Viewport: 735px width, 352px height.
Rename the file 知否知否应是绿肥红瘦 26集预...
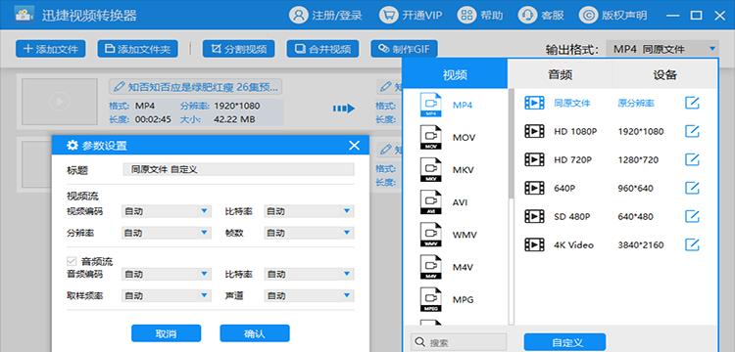pos(195,86)
